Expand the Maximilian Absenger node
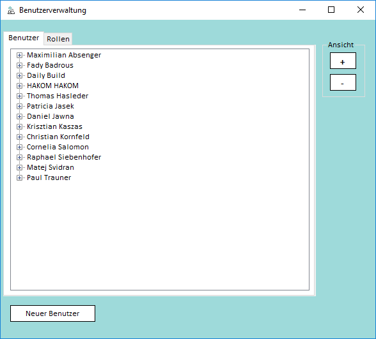This screenshot has height=339, width=376. [x=19, y=56]
